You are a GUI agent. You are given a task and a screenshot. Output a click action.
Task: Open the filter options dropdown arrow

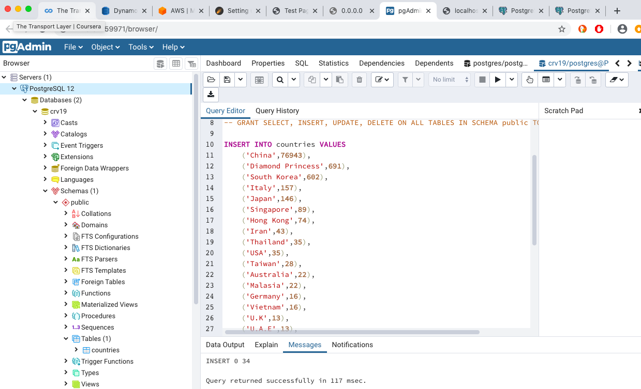click(x=419, y=80)
